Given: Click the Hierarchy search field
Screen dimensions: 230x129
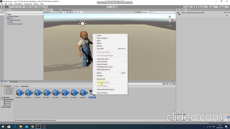Looking at the screenshot, I should (24, 12).
